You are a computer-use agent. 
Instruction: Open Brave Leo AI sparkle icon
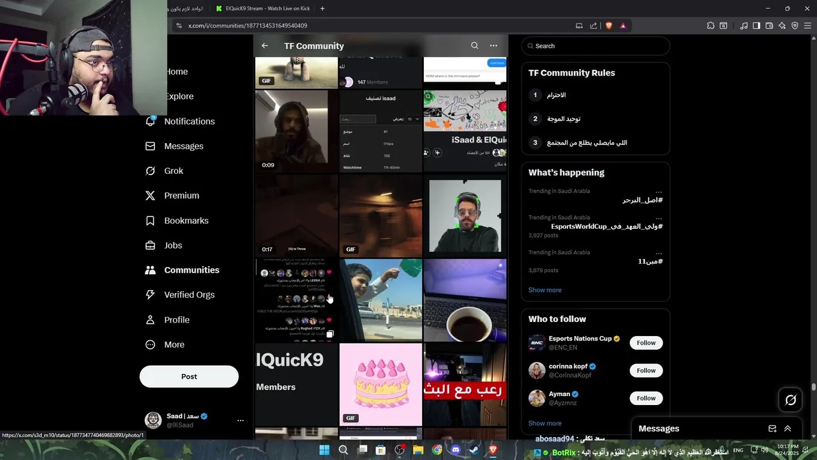coord(782,26)
